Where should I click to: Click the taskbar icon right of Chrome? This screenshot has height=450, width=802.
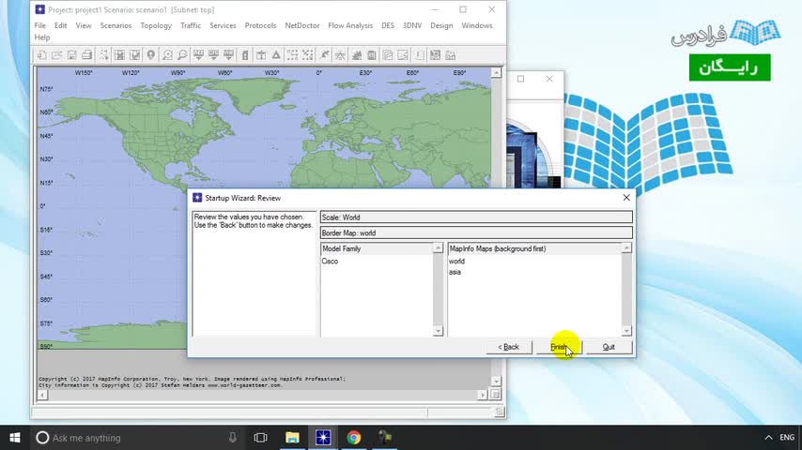(385, 438)
